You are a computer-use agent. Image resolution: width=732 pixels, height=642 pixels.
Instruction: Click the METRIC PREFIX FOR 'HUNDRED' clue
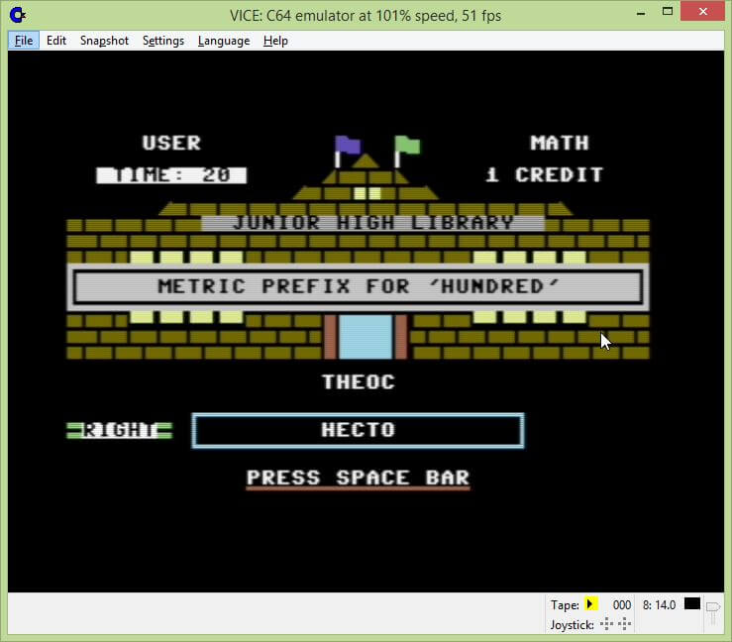(358, 286)
